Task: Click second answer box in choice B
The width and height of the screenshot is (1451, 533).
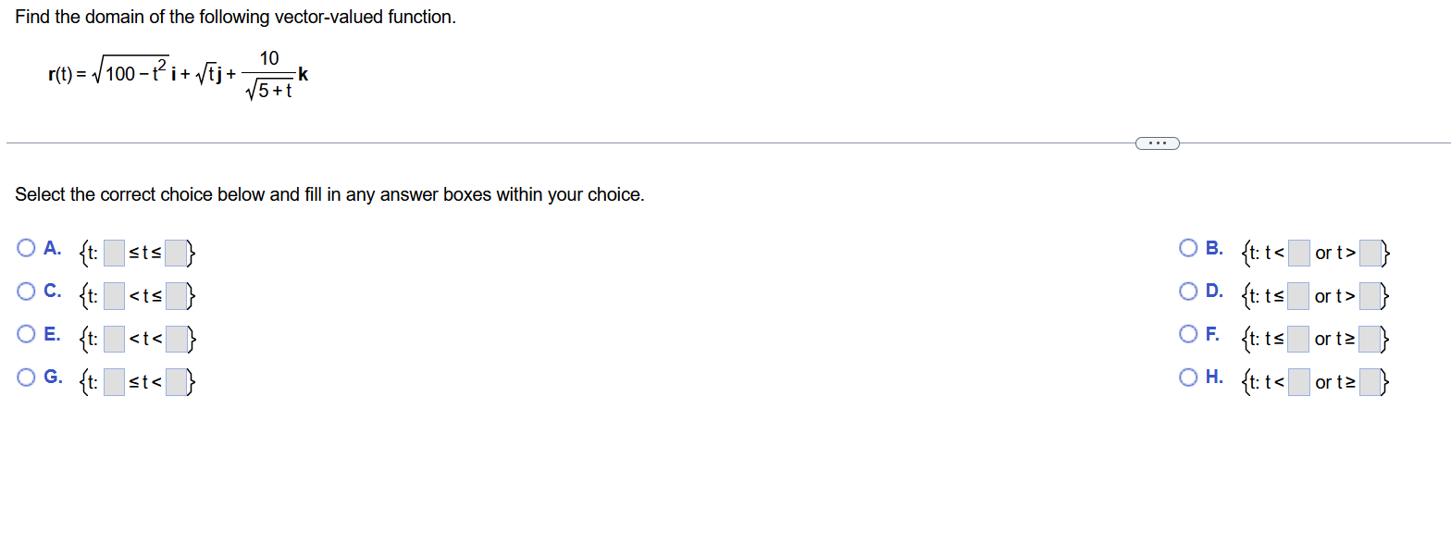Action: [x=1370, y=252]
